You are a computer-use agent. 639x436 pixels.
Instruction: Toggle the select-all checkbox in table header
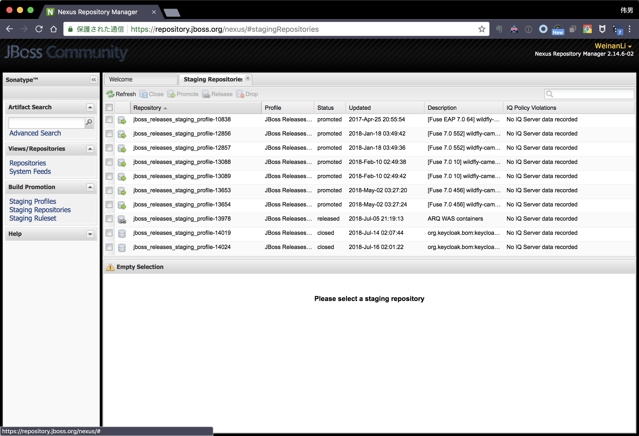point(109,107)
